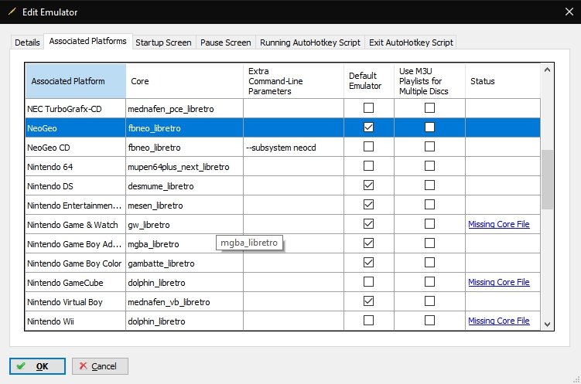Enable M3U playlists for NEC TurboGrafx-CD
The width and height of the screenshot is (581, 384).
pos(429,108)
